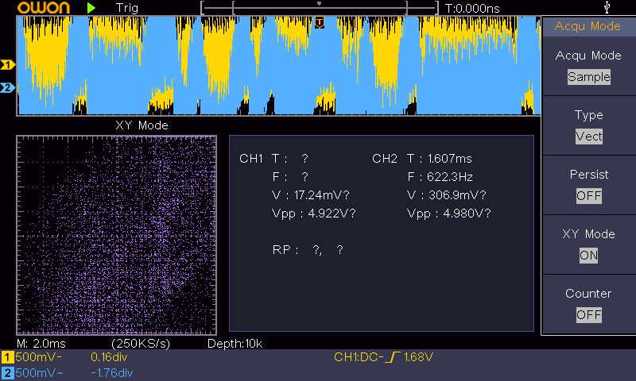Click the orange trigger position T marker
636x381 pixels.
(320, 21)
